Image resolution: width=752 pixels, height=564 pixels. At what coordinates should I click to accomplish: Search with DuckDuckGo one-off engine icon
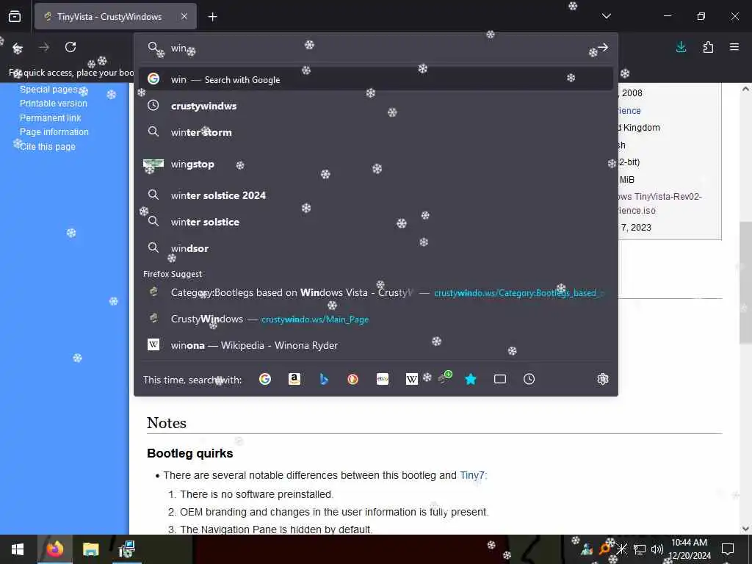pos(353,380)
